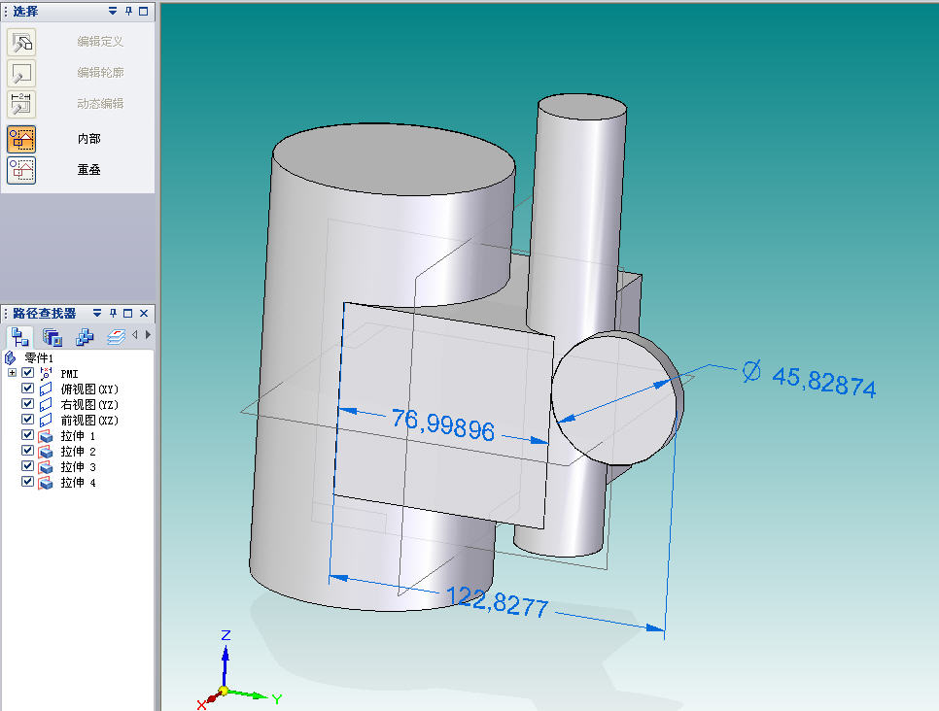Click the 动态编辑 (Dynamic Edit) icon

[21, 104]
